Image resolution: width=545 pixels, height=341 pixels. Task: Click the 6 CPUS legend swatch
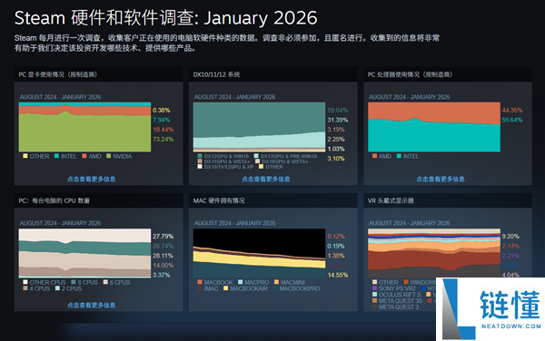[x=105, y=282]
